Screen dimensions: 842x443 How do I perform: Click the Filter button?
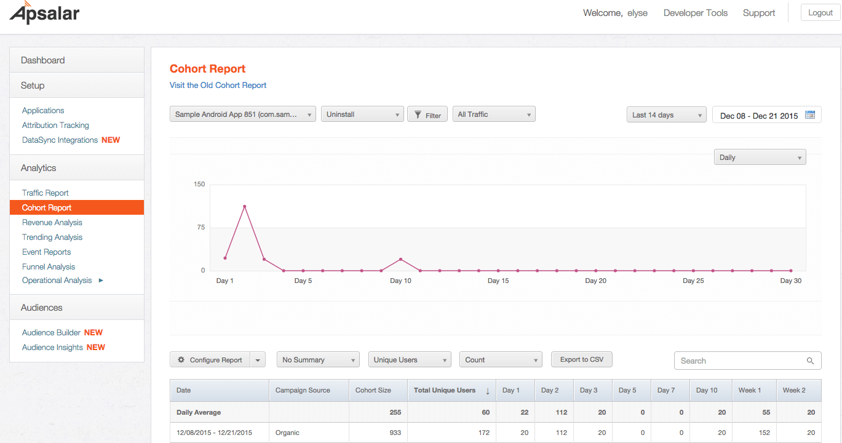pos(427,114)
